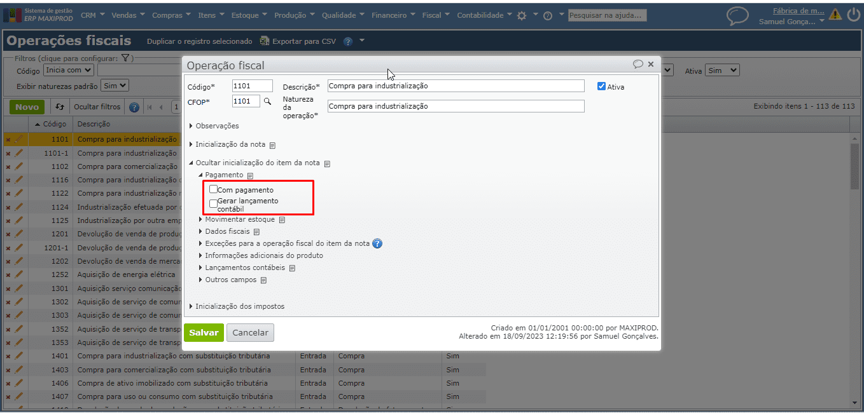The image size is (864, 413).
Task: Enable the Com pagamento checkbox
Action: pyautogui.click(x=213, y=189)
